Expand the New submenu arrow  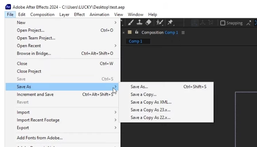[115, 23]
